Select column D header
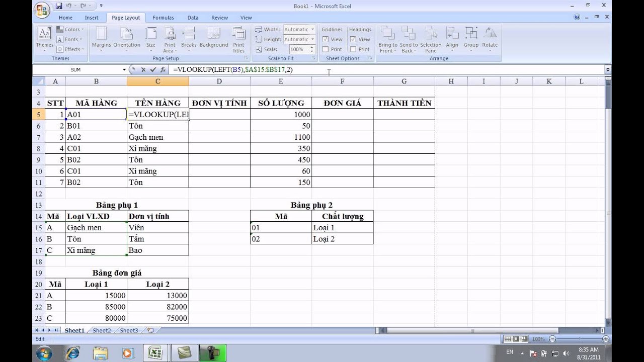This screenshot has width=644, height=362. click(219, 81)
